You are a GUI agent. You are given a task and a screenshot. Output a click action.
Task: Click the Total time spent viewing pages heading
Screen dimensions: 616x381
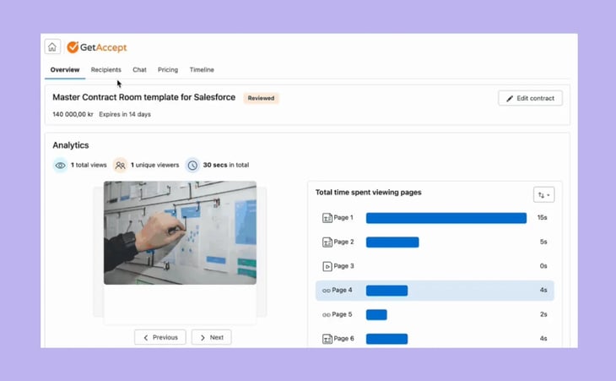369,193
